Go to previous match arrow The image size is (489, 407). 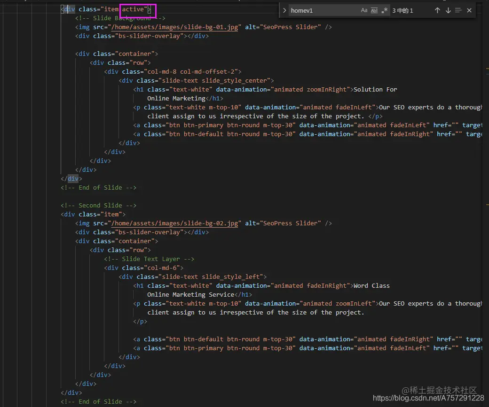[437, 10]
